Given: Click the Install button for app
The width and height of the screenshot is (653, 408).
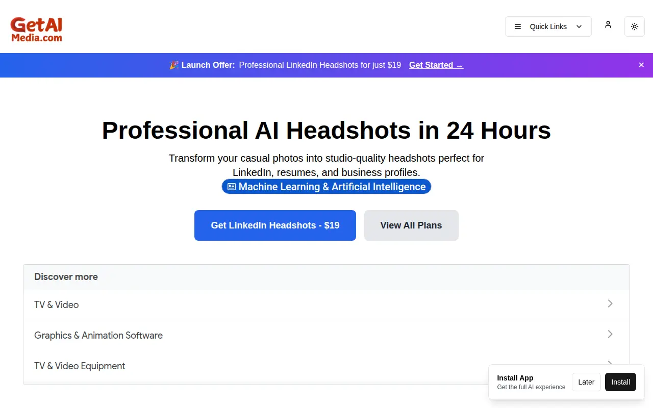Looking at the screenshot, I should click(620, 382).
